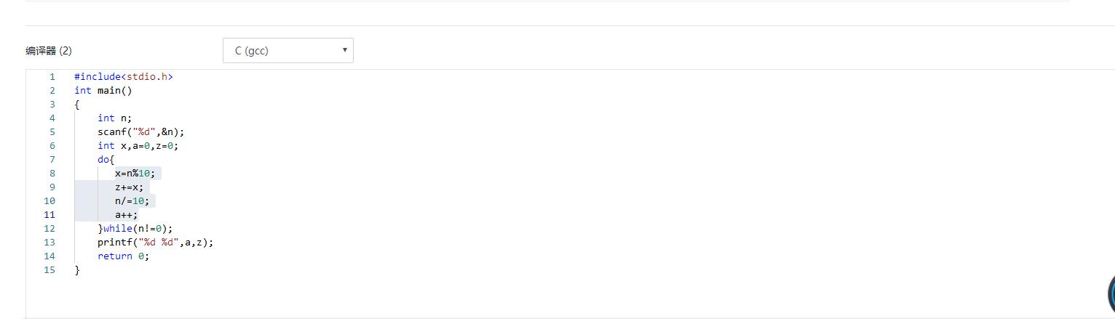Click the return 0; statement
The image size is (1115, 321).
[x=123, y=256]
